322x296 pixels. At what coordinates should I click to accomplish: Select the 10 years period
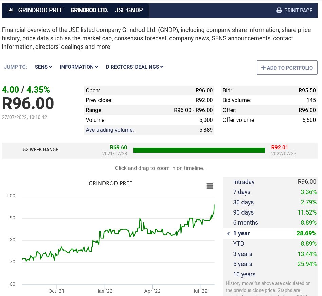point(270,274)
